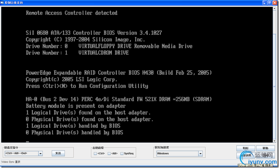This screenshot has width=279, height=168.
Task: Close the console redirection window
Action: coord(275,3)
